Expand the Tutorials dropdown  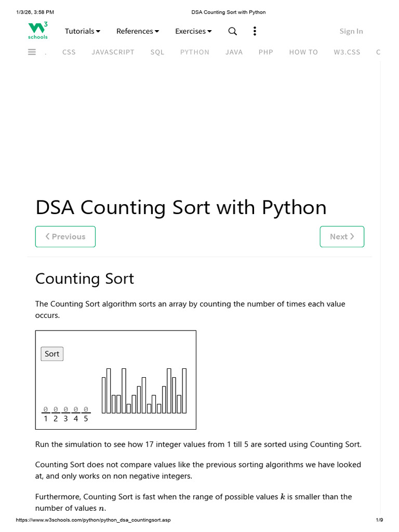point(83,31)
